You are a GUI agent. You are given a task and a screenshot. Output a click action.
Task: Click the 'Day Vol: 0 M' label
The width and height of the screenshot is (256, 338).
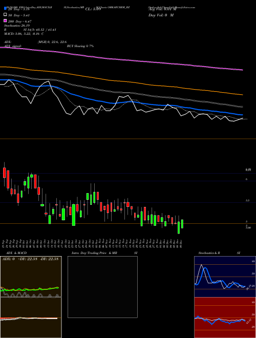pos(161,15)
